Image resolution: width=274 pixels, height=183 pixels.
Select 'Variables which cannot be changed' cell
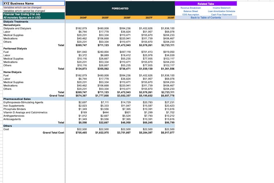pyautogui.click(x=34, y=11)
